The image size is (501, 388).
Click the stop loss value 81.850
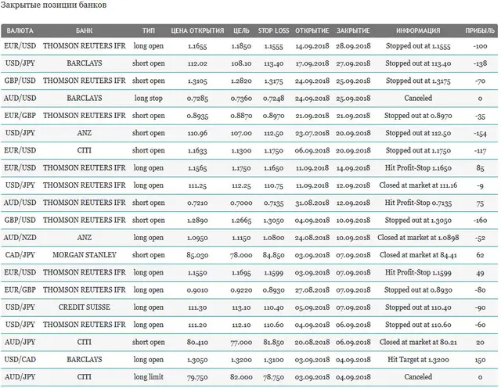273,343
